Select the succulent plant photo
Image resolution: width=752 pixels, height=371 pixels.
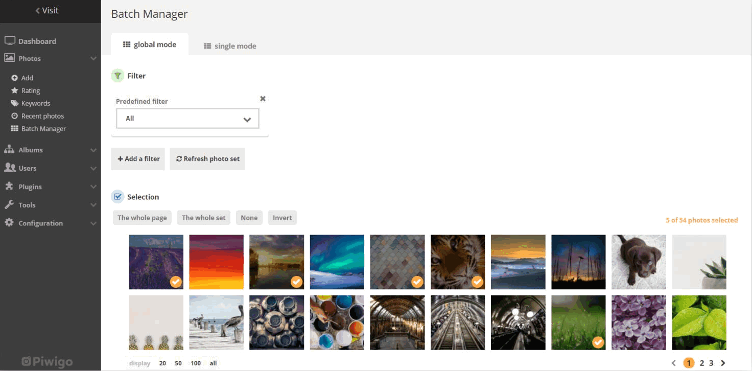(699, 262)
